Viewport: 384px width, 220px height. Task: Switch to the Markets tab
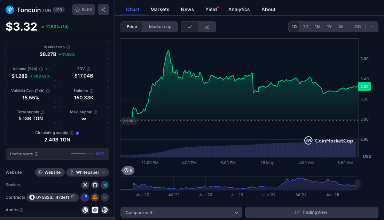pyautogui.click(x=160, y=9)
